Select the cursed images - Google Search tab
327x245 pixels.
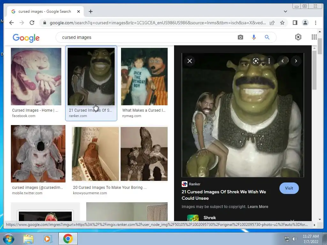[x=45, y=11]
